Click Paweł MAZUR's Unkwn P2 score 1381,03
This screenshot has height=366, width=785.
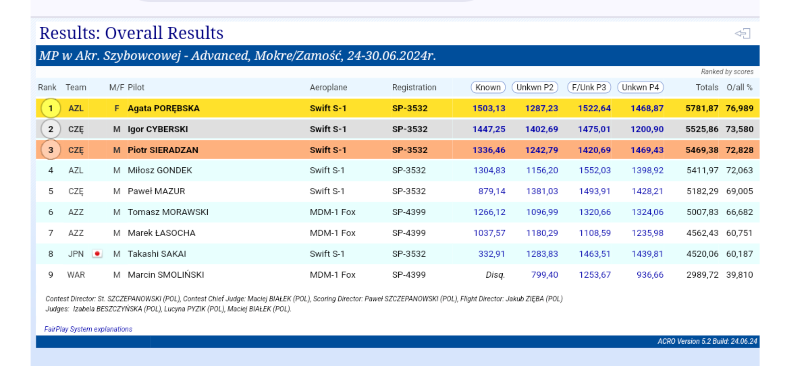[542, 191]
